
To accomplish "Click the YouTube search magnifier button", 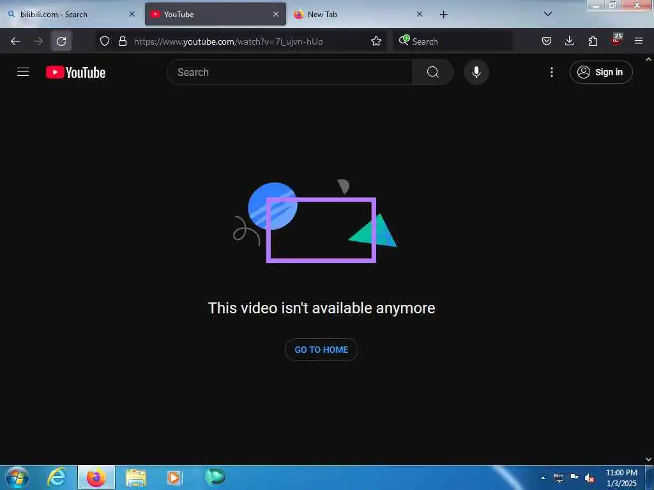I will pyautogui.click(x=432, y=72).
